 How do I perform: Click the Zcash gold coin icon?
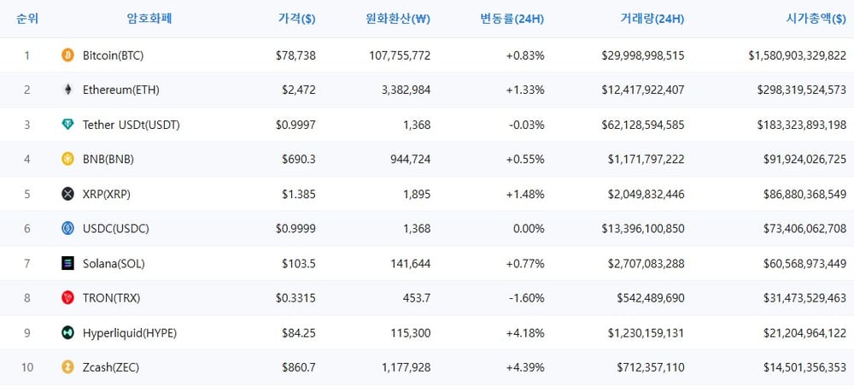click(67, 367)
